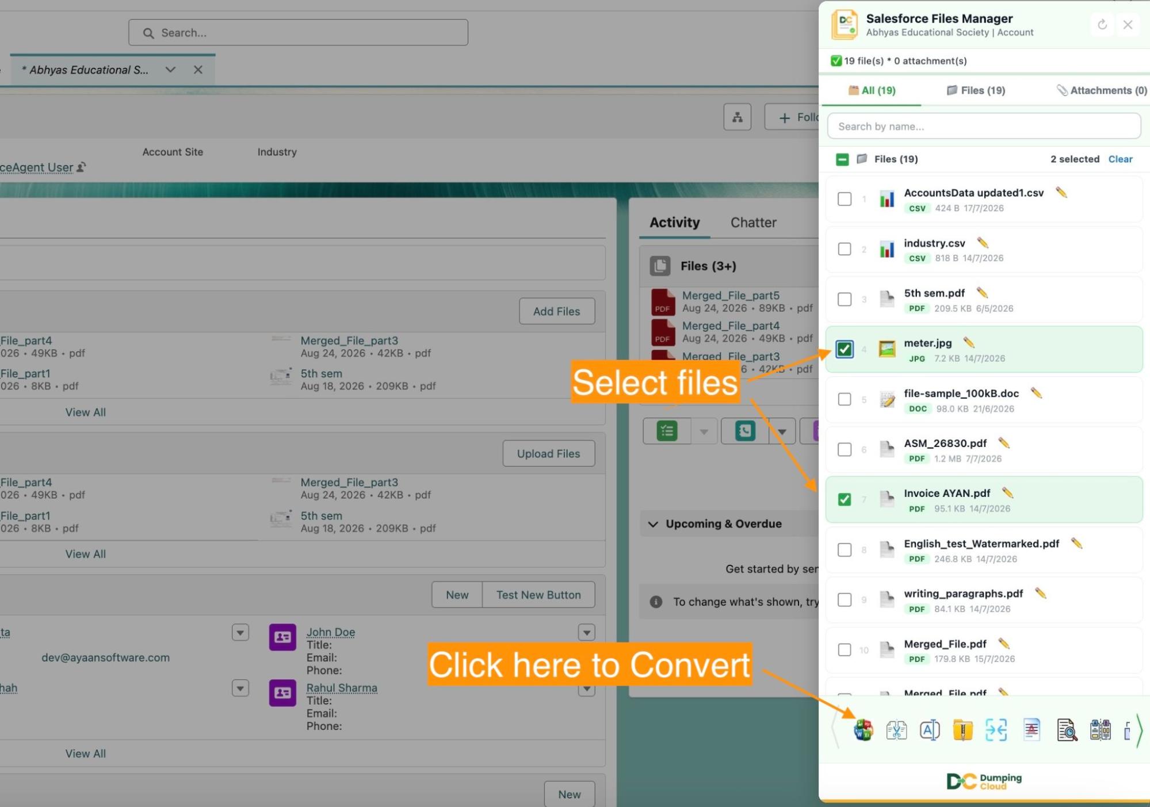Image resolution: width=1150 pixels, height=807 pixels.
Task: Check the file-sample_100kB.doc checkbox
Action: click(845, 399)
